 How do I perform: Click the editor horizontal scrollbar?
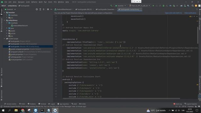(x=121, y=99)
